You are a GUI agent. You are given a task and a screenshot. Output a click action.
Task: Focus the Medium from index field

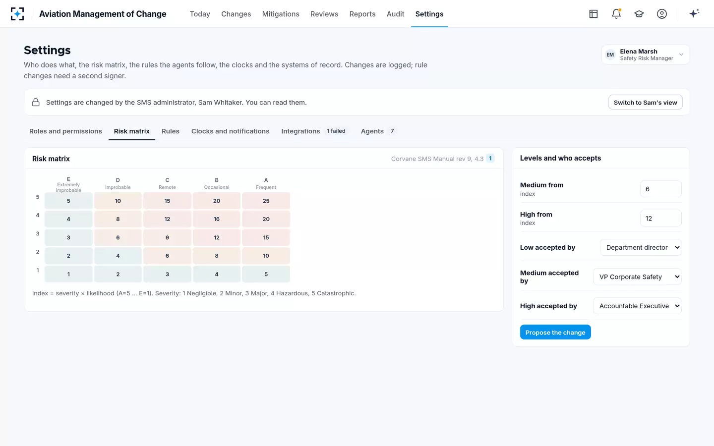click(x=660, y=189)
